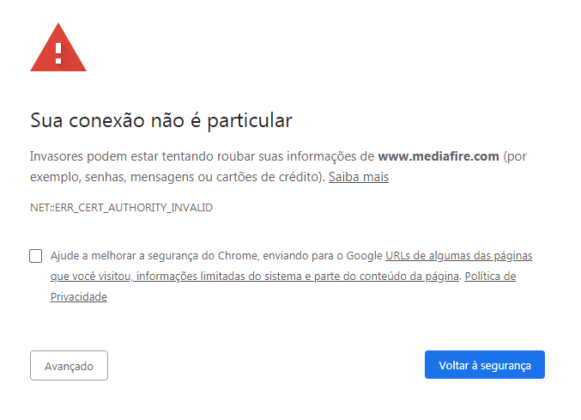
Task: Click the "Ajude a melhorar a segurança do Chrome" label
Action: [x=154, y=256]
